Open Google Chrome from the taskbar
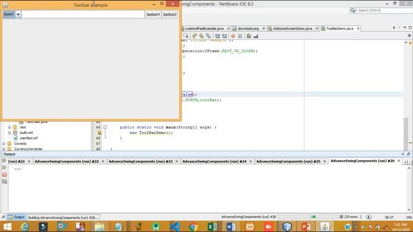413x232 pixels. [194, 226]
